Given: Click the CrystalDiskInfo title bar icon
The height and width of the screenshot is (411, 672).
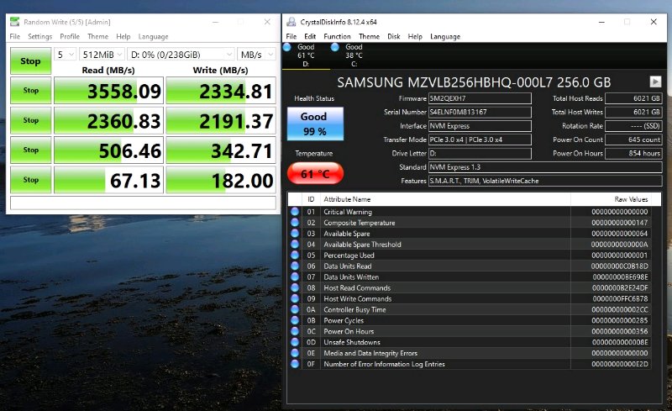Looking at the screenshot, I should (290, 22).
